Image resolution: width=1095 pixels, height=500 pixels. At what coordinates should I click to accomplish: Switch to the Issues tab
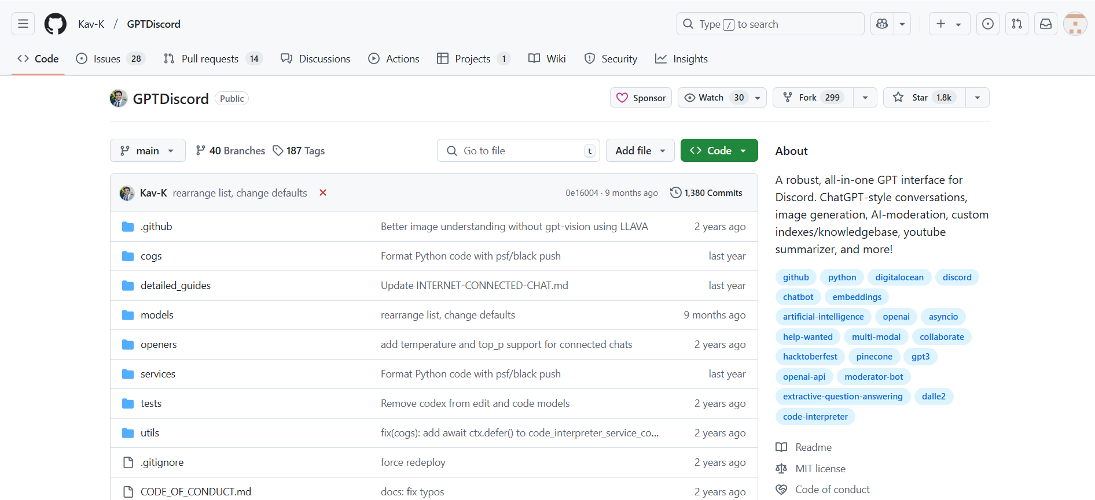click(111, 58)
